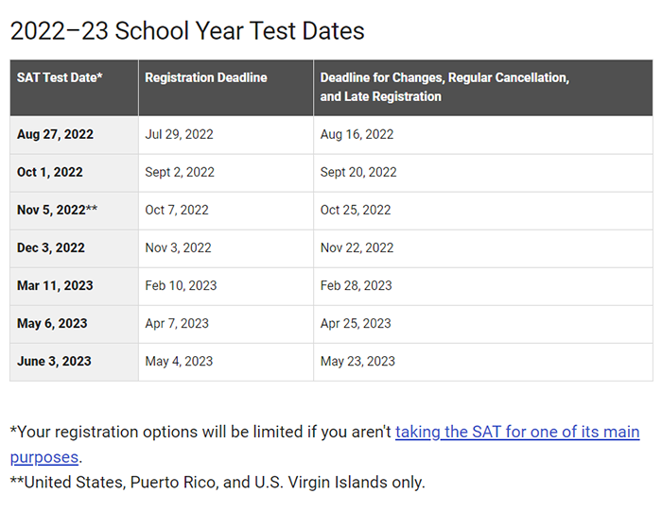Click the '2022–23 School Year Test Dates' heading
The height and width of the screenshot is (528, 662).
(186, 30)
